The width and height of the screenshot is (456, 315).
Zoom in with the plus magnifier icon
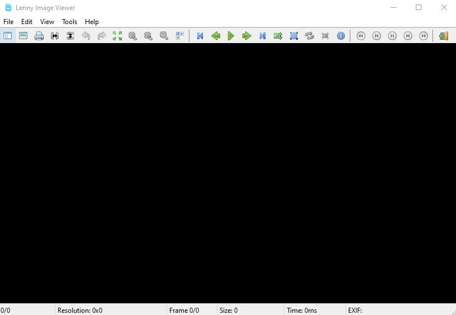pos(133,36)
